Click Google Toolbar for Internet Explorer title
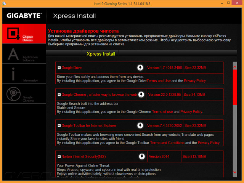 click(x=89, y=125)
